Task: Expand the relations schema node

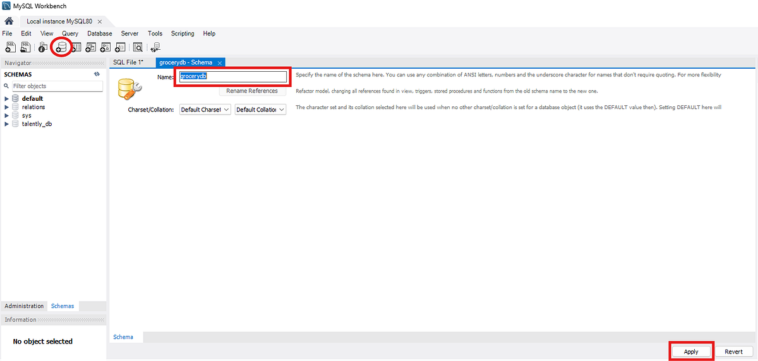Action: coord(7,107)
